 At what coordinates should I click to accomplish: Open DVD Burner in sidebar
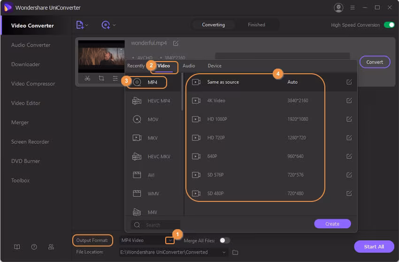(25, 161)
